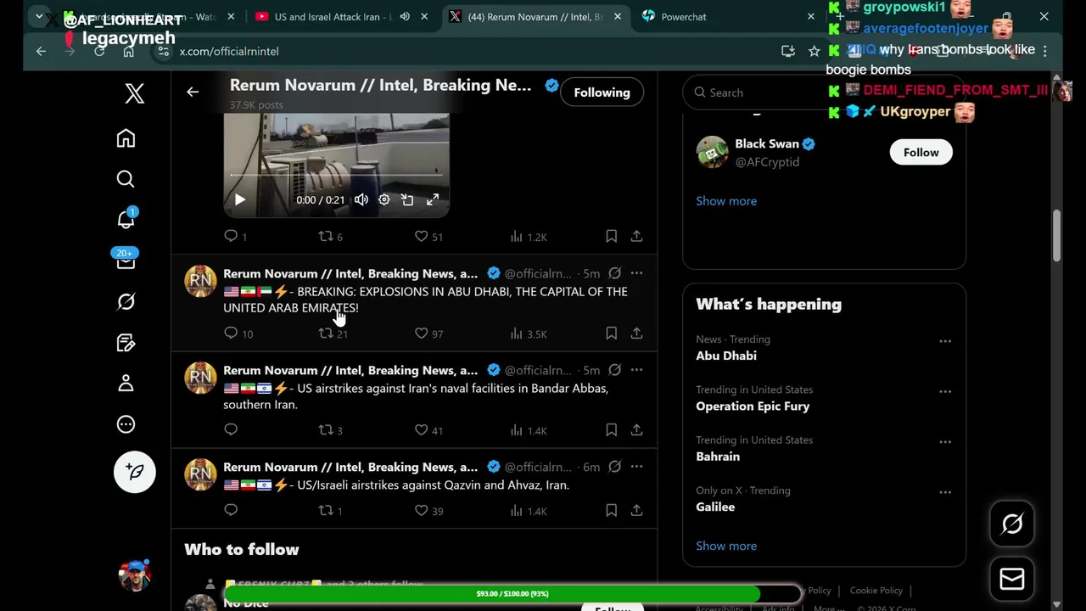This screenshot has height=611, width=1086.
Task: Open Following button for Rerum Novarum
Action: [602, 92]
